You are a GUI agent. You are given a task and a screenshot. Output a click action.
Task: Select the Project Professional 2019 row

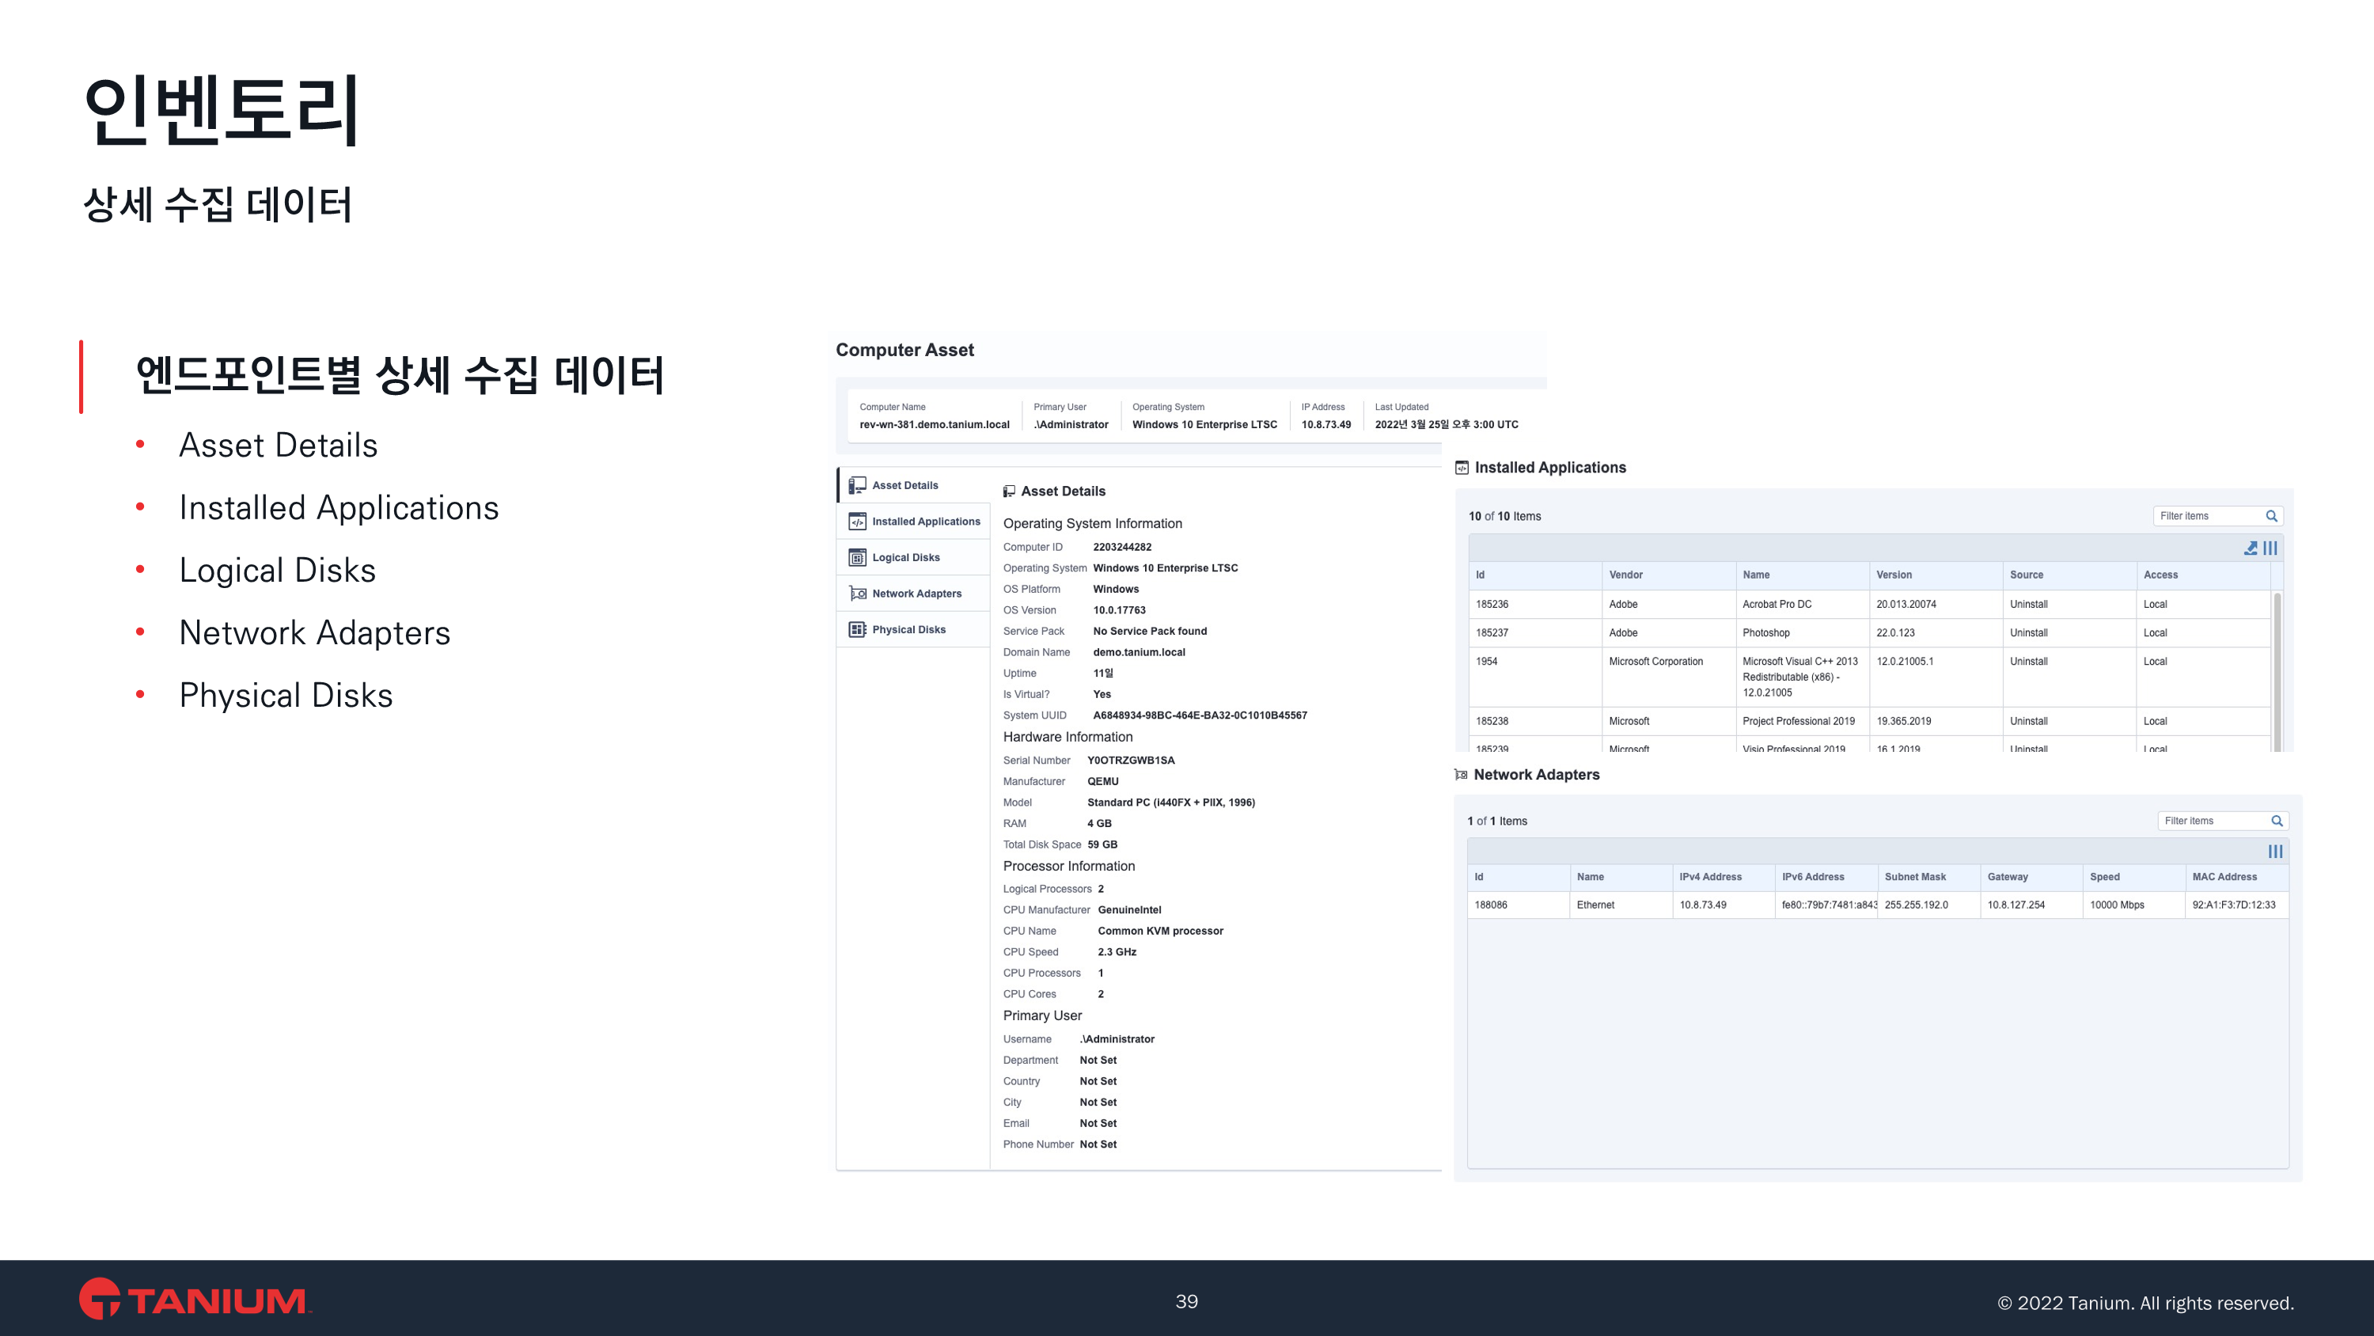1798,721
